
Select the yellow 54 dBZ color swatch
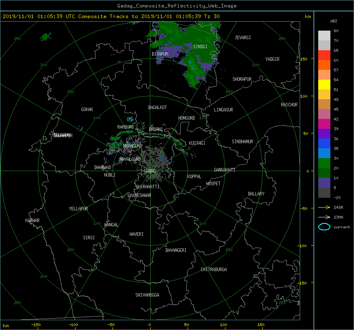pyautogui.click(x=324, y=85)
